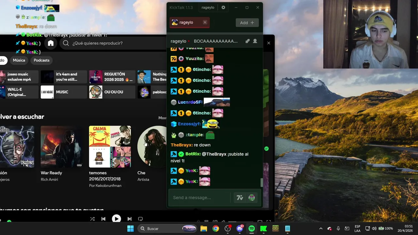
Task: Add a new chatroom with Add button
Action: pyautogui.click(x=247, y=23)
